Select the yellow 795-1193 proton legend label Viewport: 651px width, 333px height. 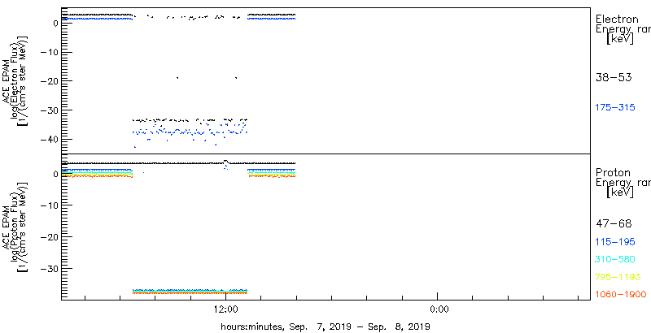pos(618,277)
